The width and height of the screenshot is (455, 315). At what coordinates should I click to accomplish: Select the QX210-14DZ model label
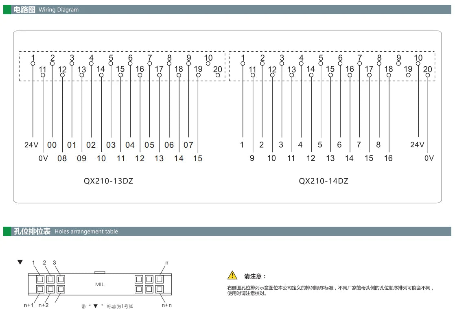pos(324,181)
